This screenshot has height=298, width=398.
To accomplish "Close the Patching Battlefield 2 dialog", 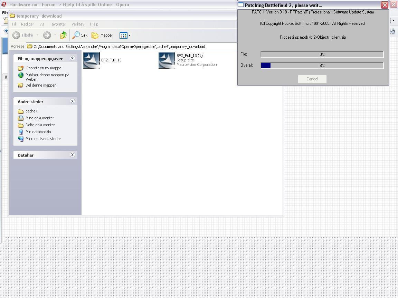I will click(x=385, y=5).
